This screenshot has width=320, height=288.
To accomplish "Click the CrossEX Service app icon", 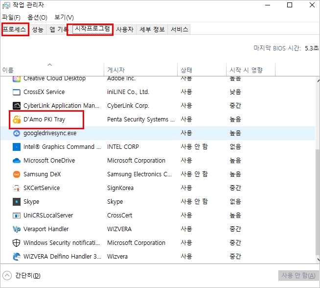I will pos(16,92).
